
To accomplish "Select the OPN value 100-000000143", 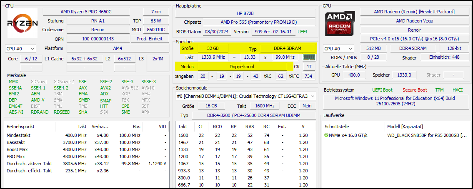I will (x=98, y=39).
